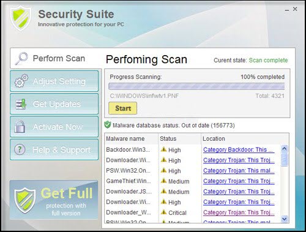This screenshot has width=306, height=232.
Task: Open the Perform Scan tab
Action: [x=56, y=59]
